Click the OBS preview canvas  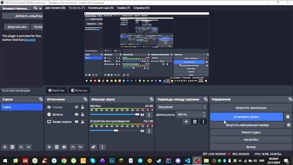point(146,48)
